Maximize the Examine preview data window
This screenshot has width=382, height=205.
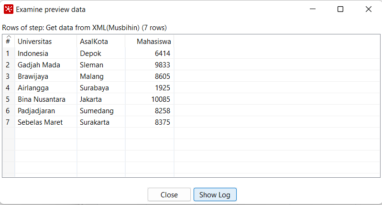[x=340, y=9]
